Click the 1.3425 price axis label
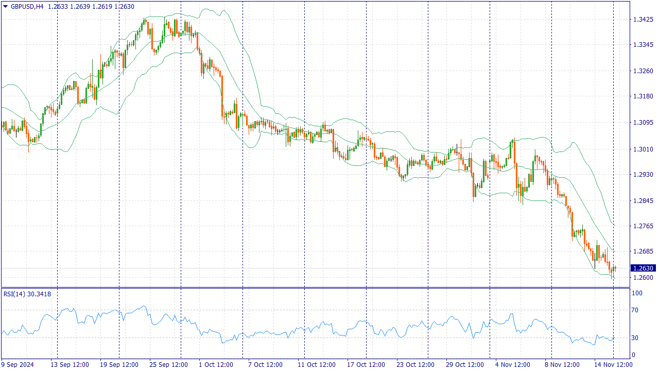The image size is (659, 371). (643, 20)
